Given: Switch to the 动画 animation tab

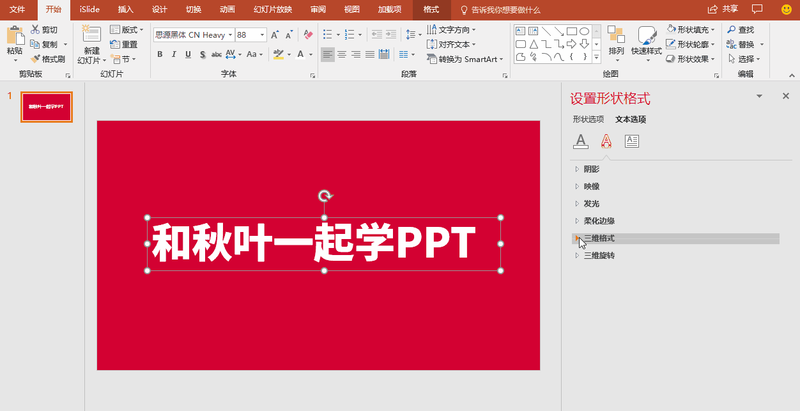Looking at the screenshot, I should click(x=227, y=10).
